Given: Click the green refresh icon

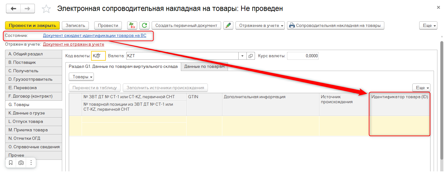Looking at the screenshot, I should click(x=144, y=25).
